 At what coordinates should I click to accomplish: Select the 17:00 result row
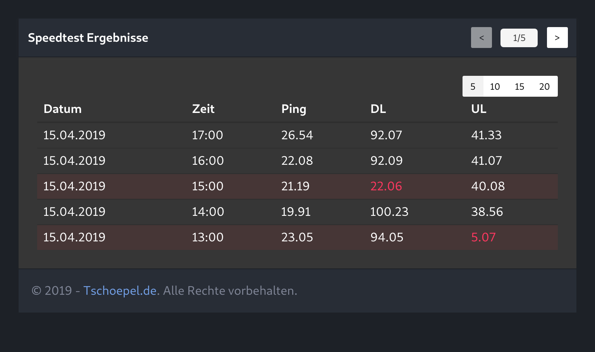[x=208, y=135]
